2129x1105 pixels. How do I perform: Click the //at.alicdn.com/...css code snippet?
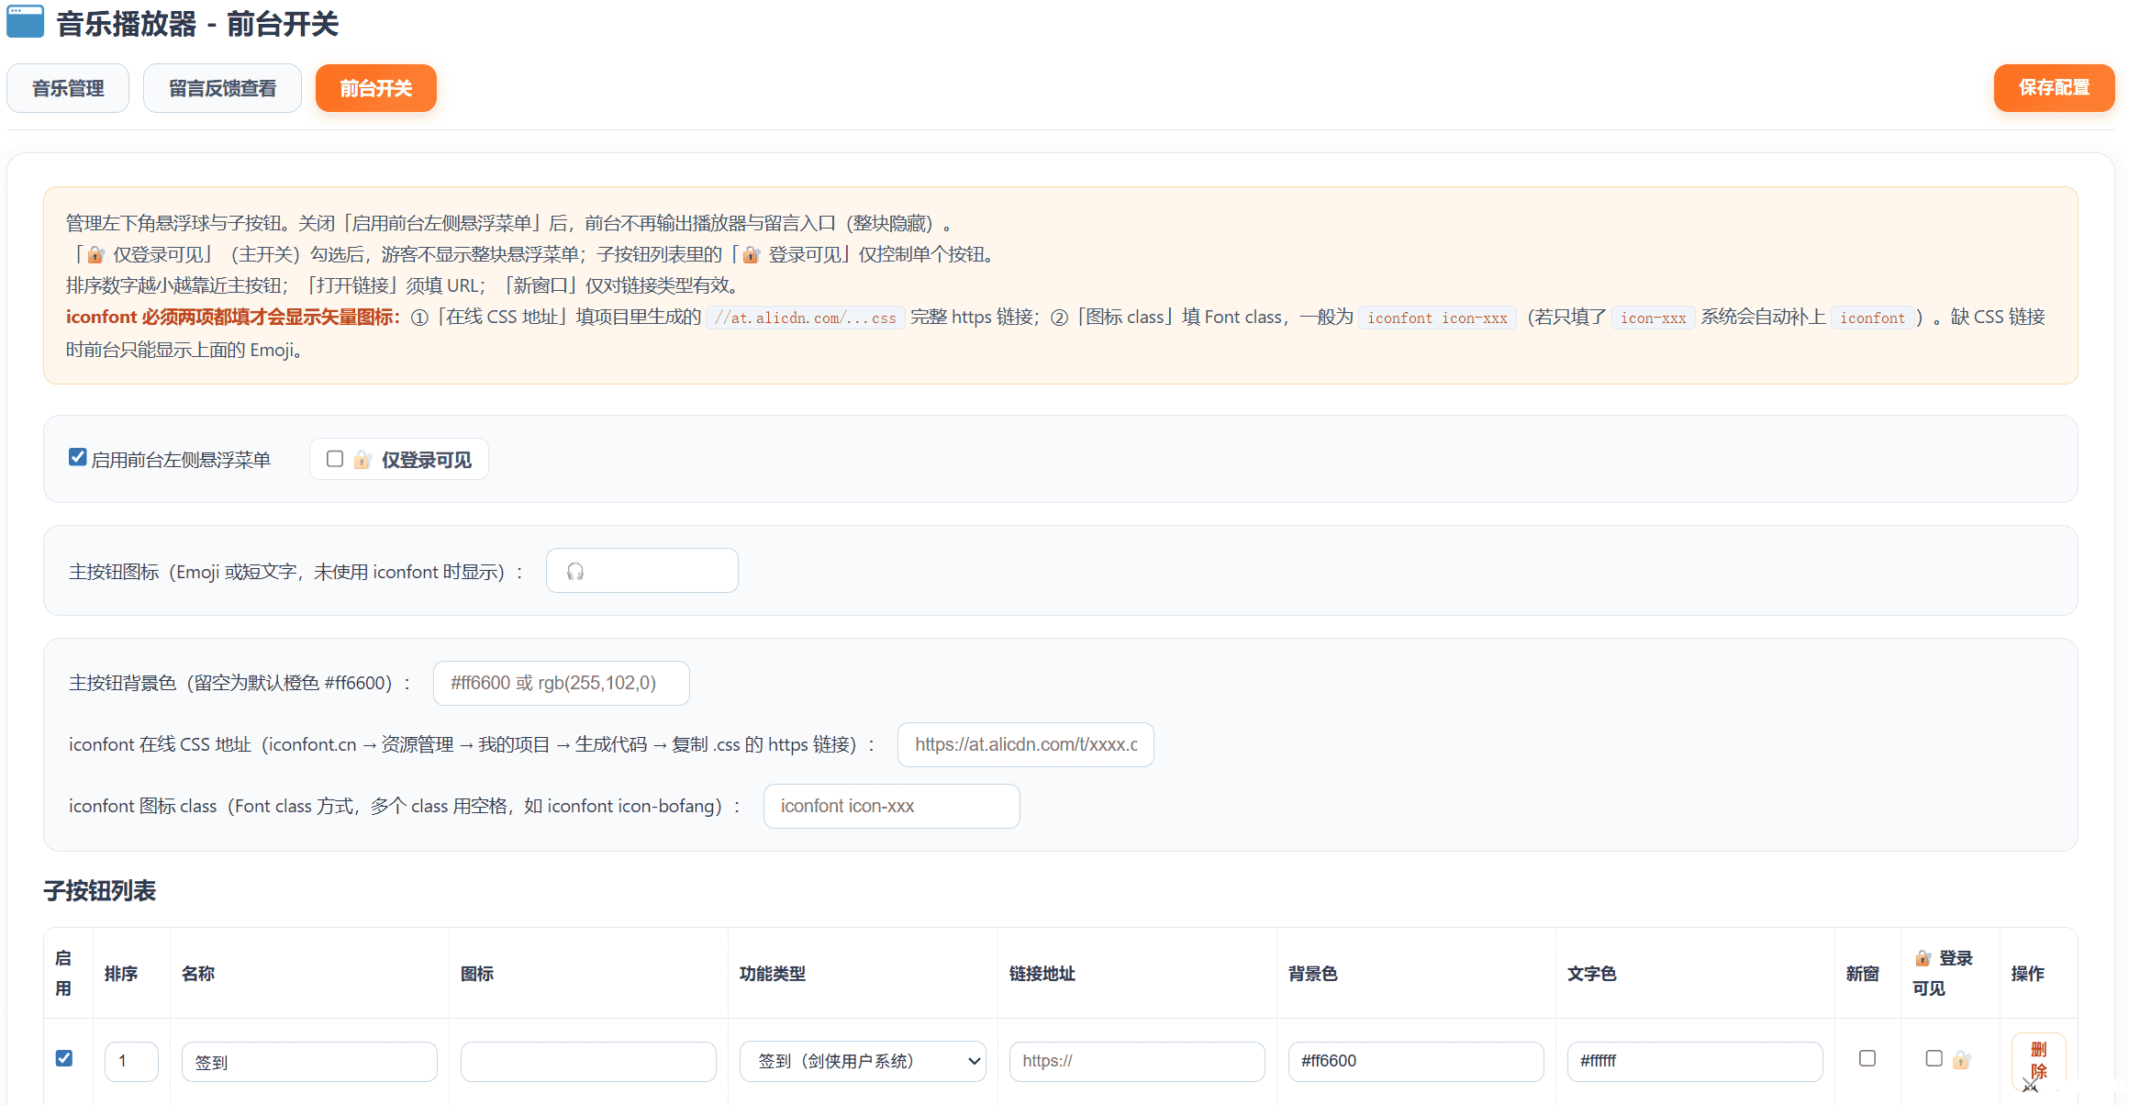coord(806,318)
